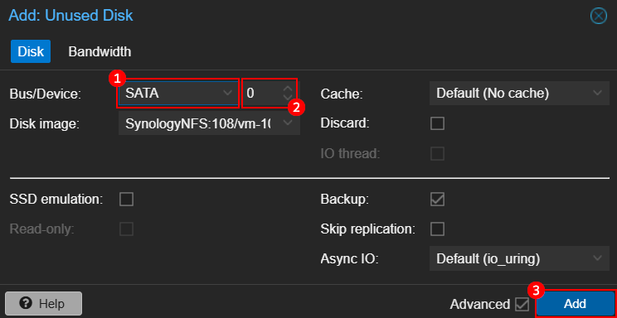Expand the Cache dropdown

(519, 93)
